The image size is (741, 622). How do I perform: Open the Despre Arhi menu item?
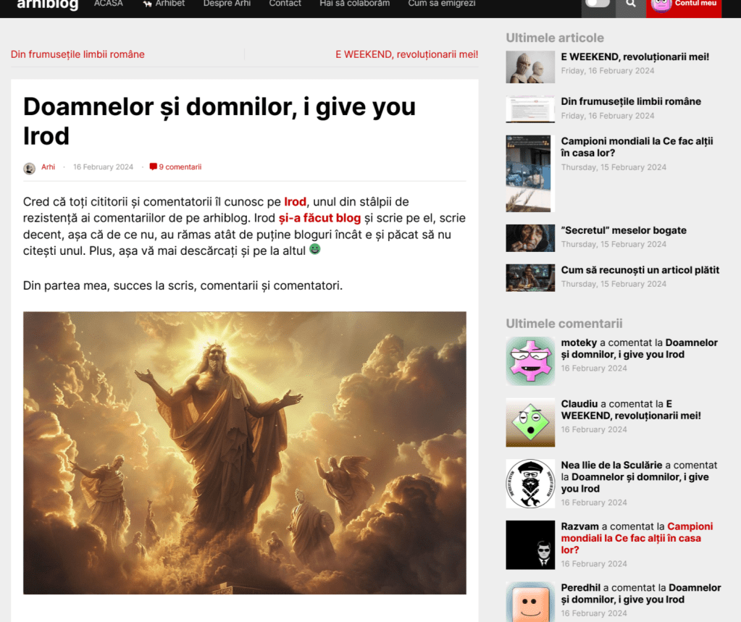(227, 4)
